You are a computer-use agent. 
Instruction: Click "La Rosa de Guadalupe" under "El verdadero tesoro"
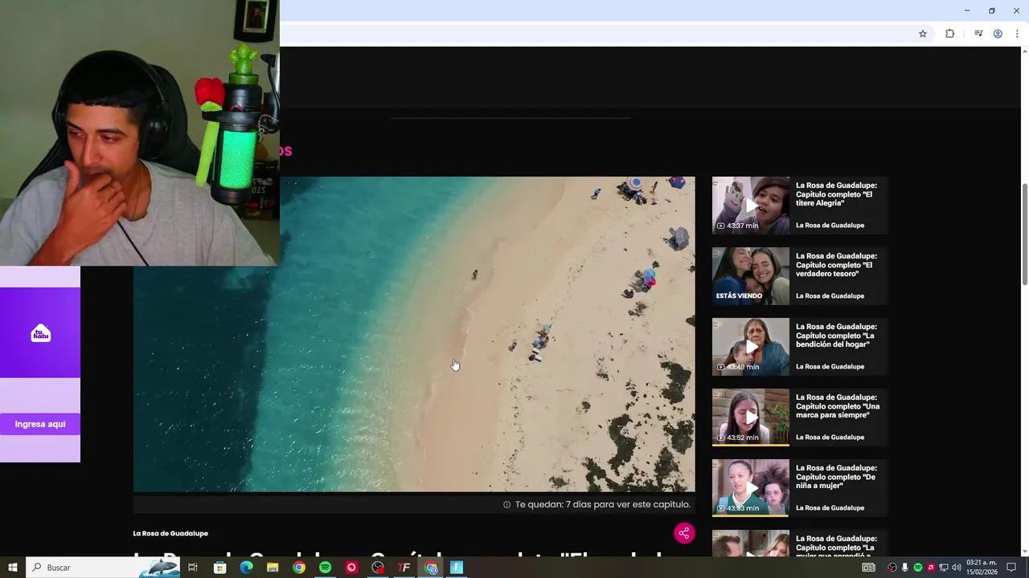coord(830,296)
